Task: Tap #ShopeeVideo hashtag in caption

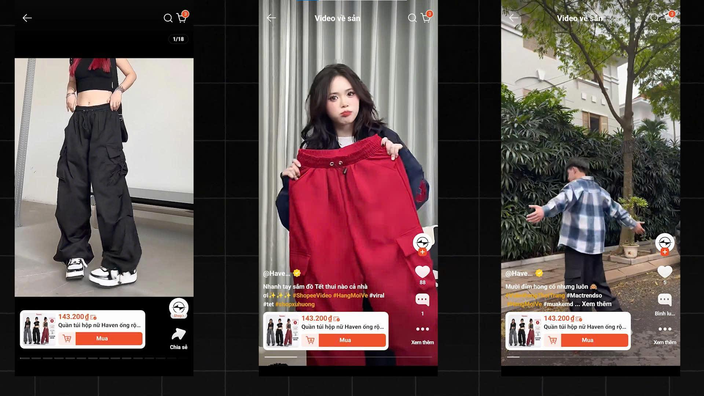Action: 312,296
